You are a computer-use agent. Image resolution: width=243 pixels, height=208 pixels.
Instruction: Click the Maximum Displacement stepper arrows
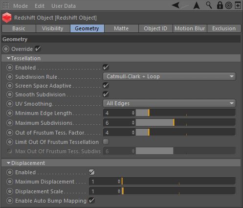(x=119, y=182)
